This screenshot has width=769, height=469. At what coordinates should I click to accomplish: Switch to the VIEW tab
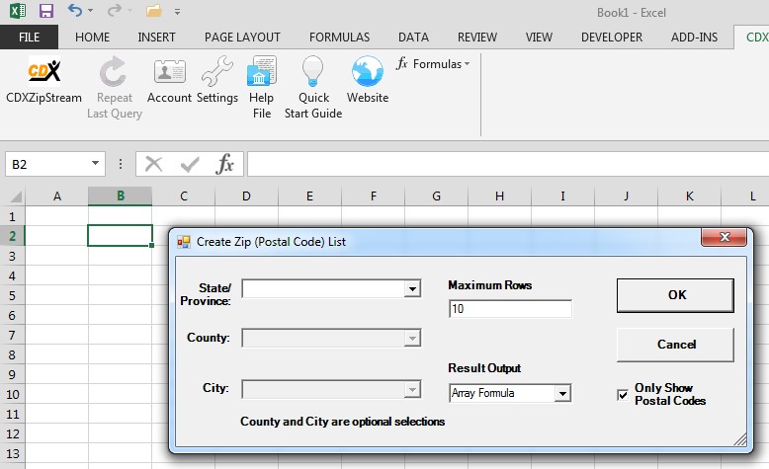tap(539, 38)
